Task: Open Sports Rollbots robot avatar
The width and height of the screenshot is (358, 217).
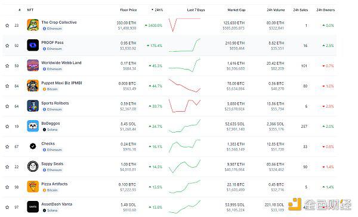Action: click(x=33, y=106)
